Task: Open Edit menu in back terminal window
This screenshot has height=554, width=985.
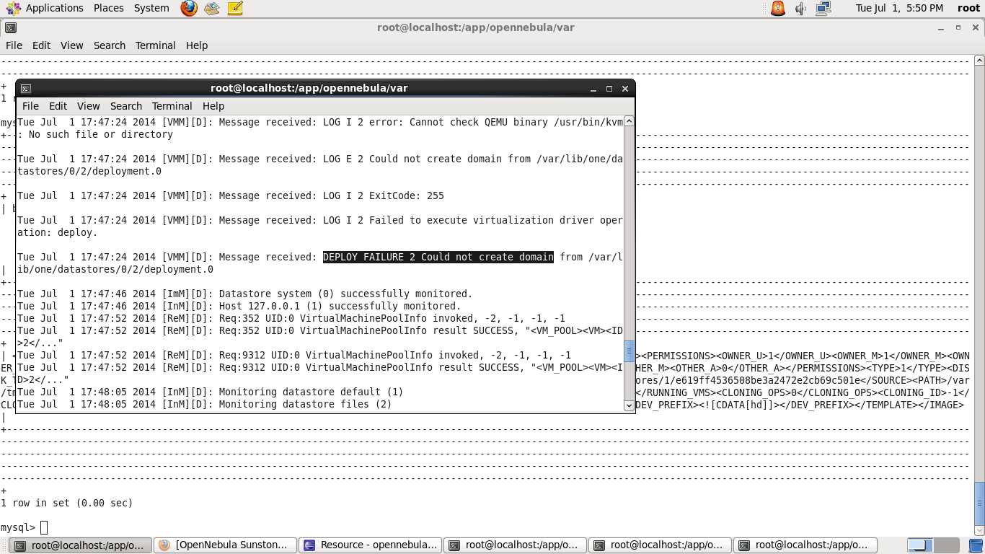Action: coord(41,45)
